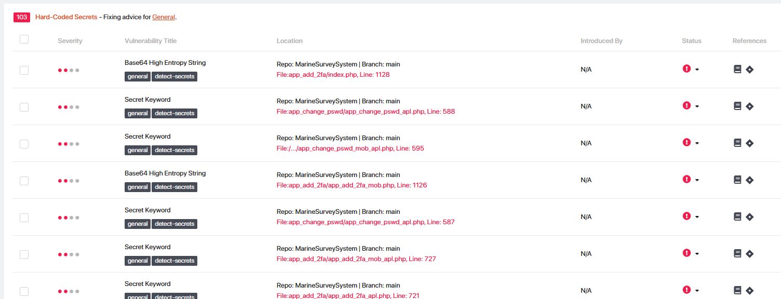The height and width of the screenshot is (299, 781).
Task: Click red alert status icon for Line 1128
Action: point(686,69)
